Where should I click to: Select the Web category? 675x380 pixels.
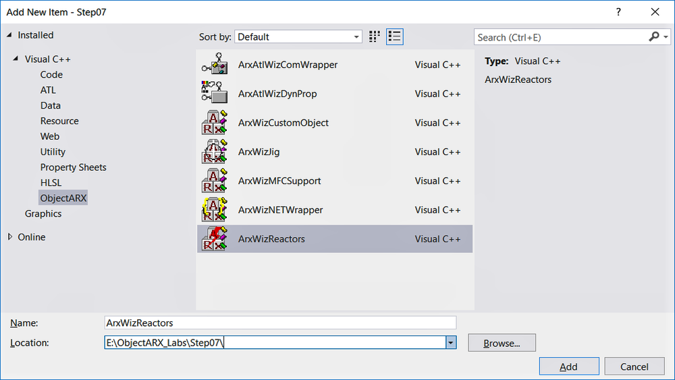point(50,136)
